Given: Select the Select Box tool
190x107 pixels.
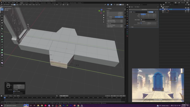Looking at the screenshot, I should (x=2, y=10).
